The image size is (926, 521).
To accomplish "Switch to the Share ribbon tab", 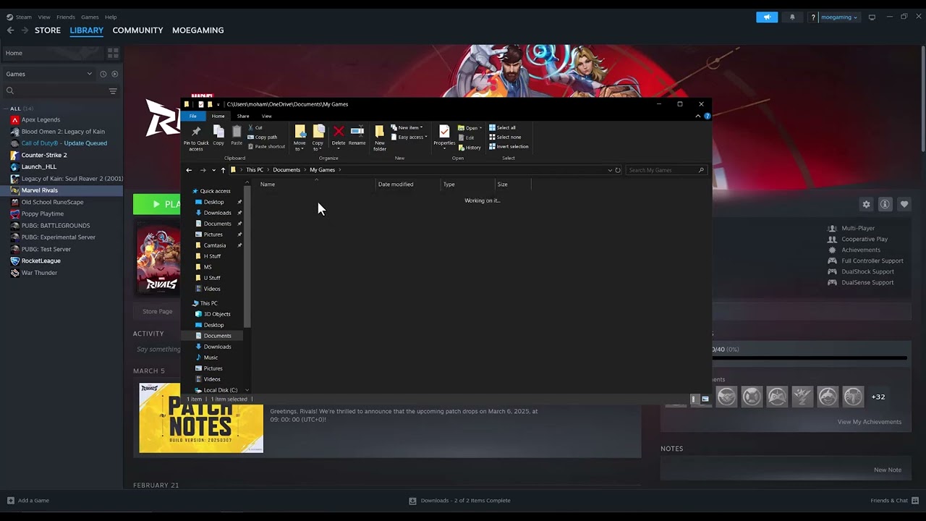I will tap(243, 116).
